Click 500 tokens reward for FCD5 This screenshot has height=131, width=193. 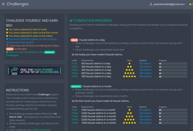145,76
